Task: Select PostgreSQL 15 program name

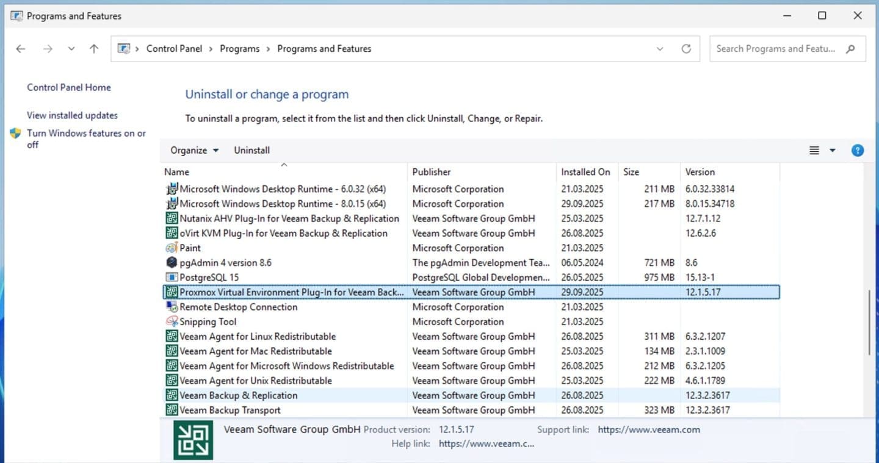Action: click(209, 278)
